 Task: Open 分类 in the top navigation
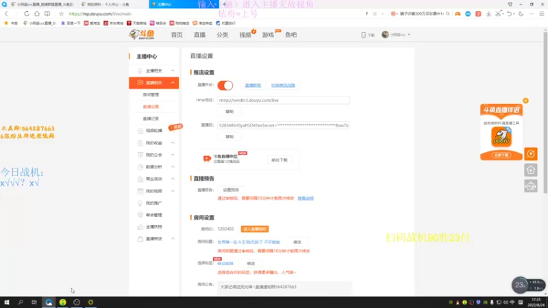[222, 35]
